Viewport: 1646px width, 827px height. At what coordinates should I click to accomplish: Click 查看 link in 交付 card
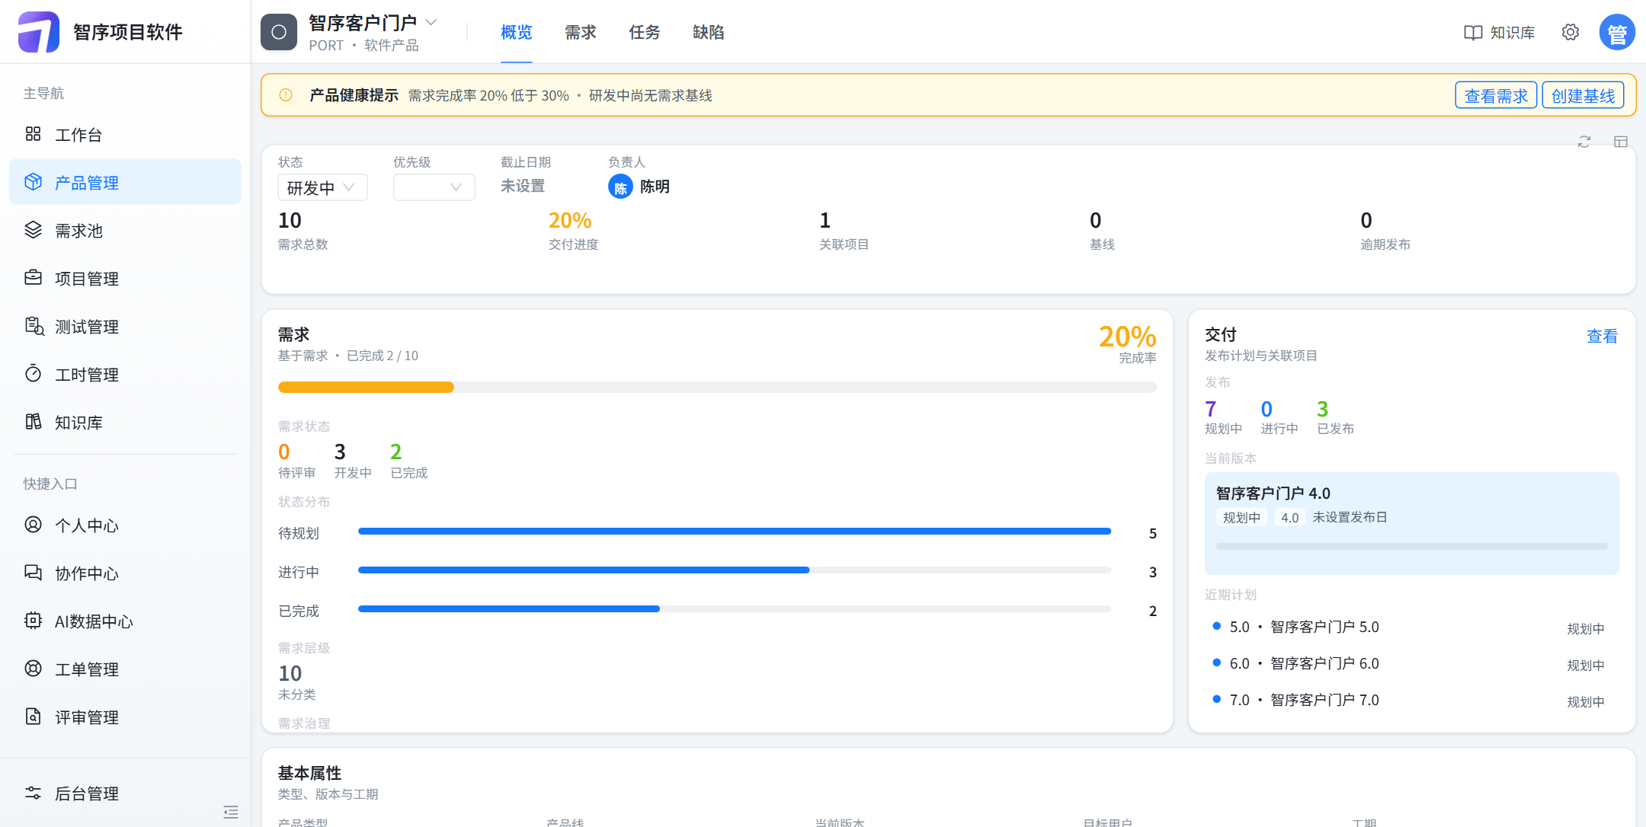pyautogui.click(x=1602, y=336)
